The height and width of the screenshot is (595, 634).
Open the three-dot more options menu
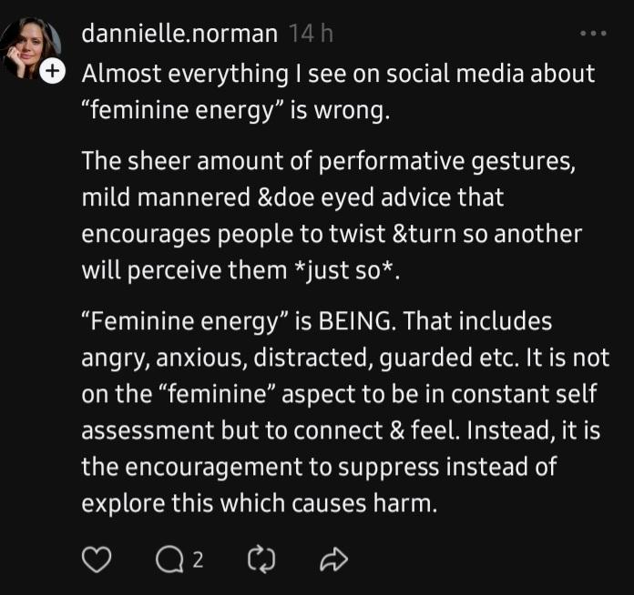pos(593,33)
